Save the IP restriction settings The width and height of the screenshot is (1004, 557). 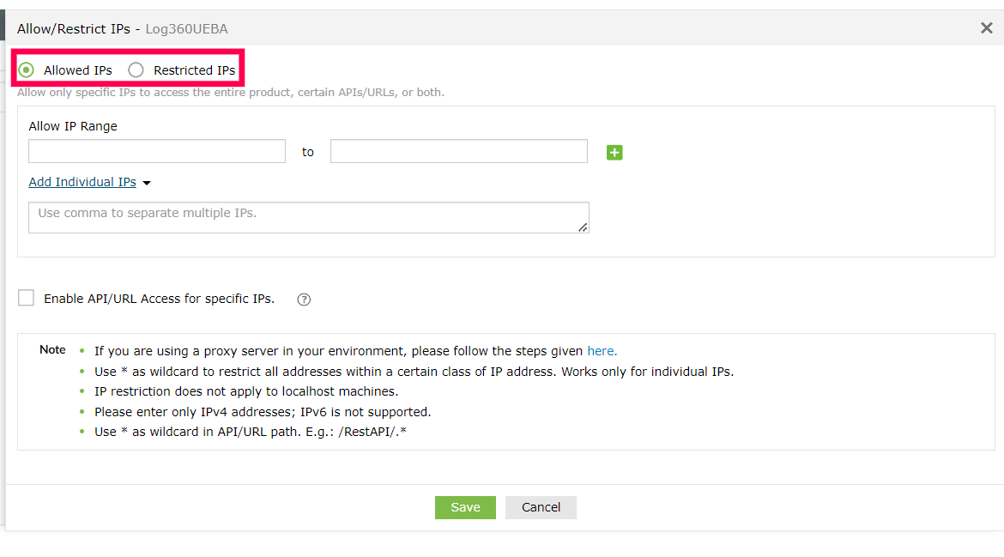coord(465,507)
